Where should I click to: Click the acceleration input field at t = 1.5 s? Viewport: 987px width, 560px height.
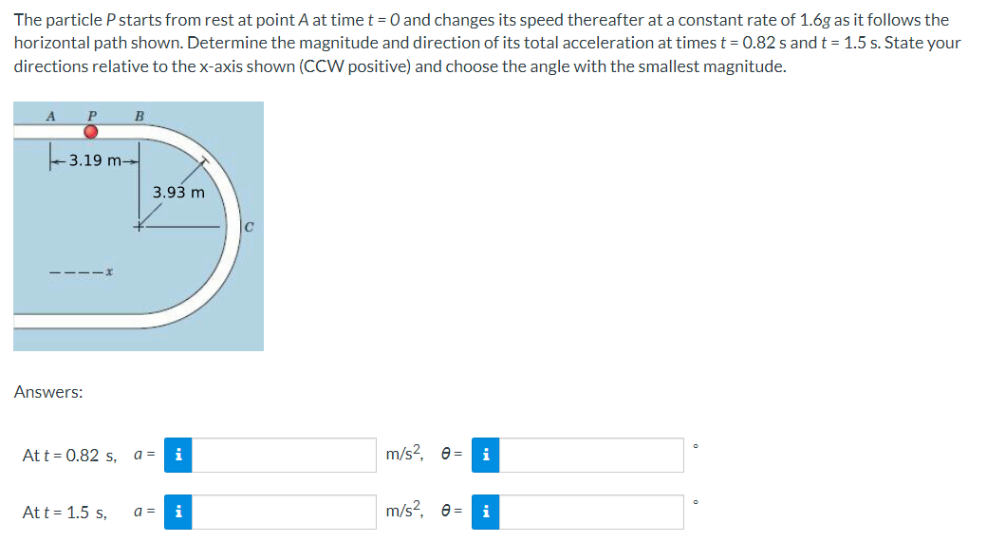click(285, 512)
